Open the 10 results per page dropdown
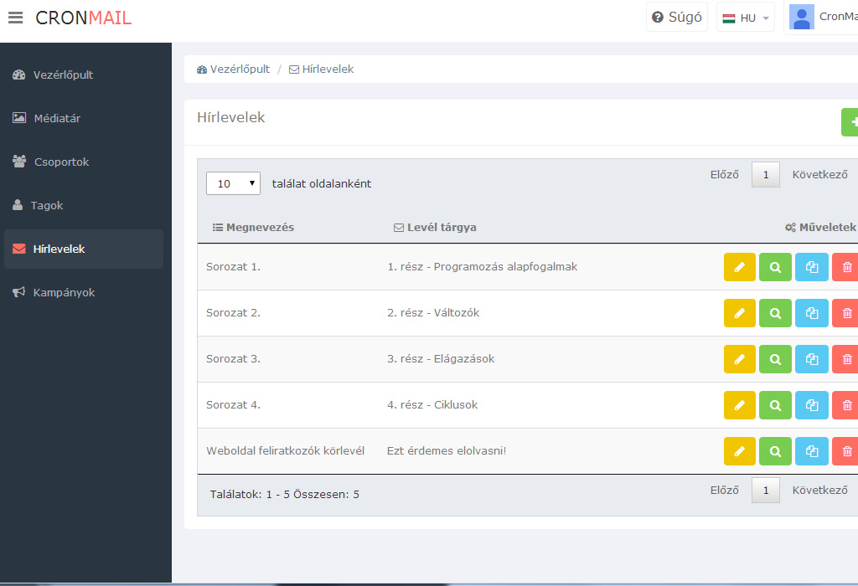This screenshot has height=586, width=858. click(233, 183)
